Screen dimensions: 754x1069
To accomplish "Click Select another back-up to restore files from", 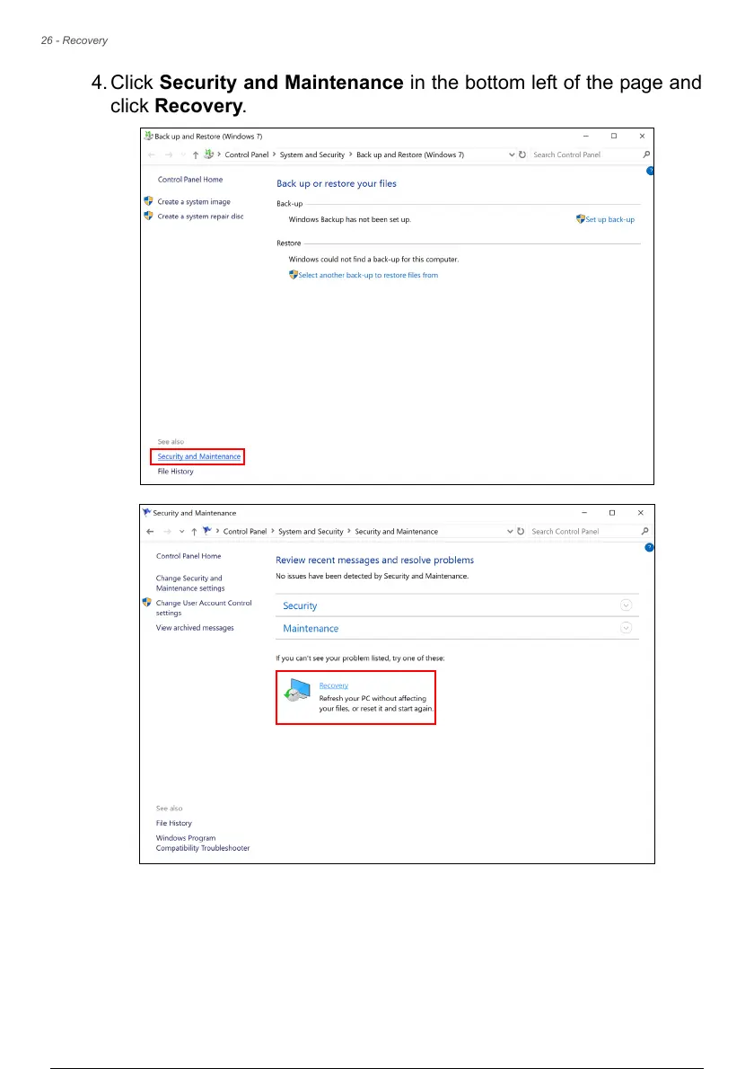I will click(x=369, y=276).
